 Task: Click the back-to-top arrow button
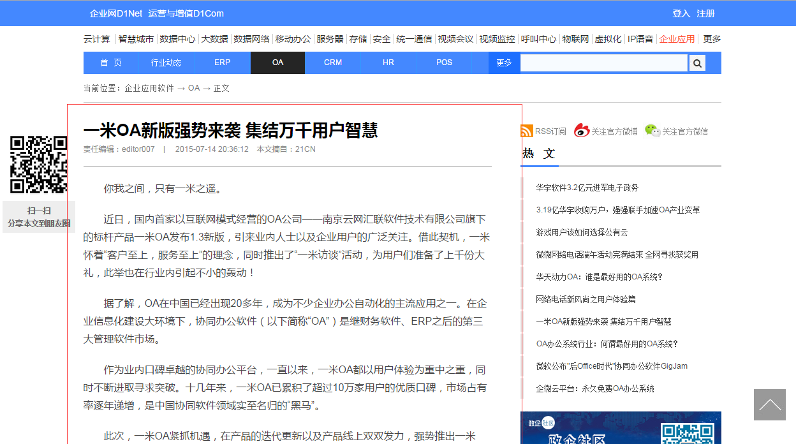tap(770, 404)
